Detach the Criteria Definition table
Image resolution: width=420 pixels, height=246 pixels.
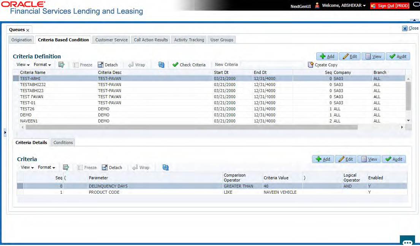coord(108,65)
